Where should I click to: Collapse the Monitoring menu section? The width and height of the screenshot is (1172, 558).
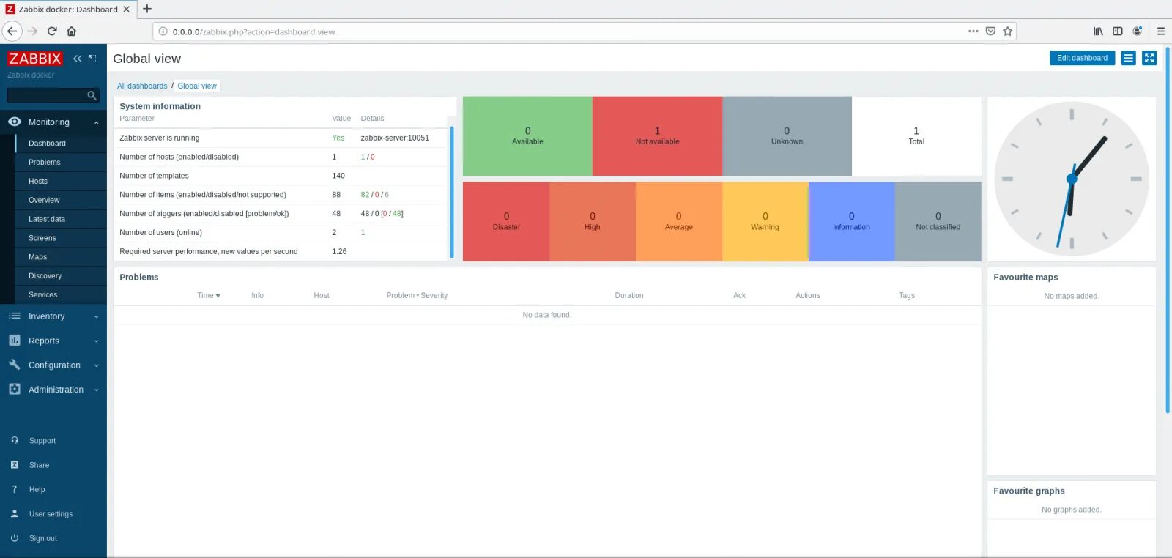point(53,122)
